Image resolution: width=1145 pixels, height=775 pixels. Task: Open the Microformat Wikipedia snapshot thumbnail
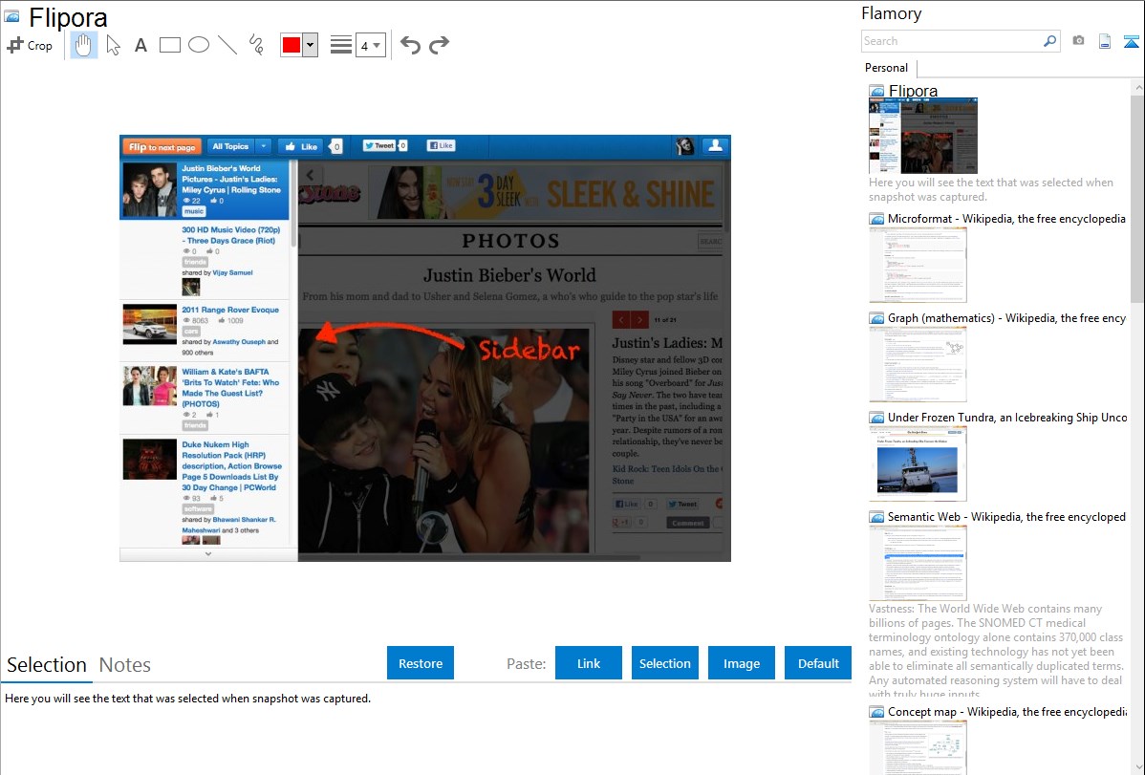pyautogui.click(x=918, y=265)
